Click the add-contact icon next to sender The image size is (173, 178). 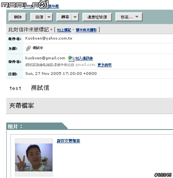click(x=71, y=59)
